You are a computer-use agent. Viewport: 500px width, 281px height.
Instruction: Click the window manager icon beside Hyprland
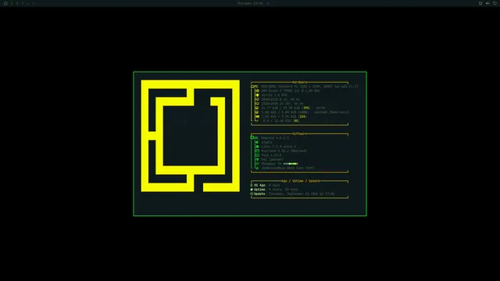tap(257, 151)
